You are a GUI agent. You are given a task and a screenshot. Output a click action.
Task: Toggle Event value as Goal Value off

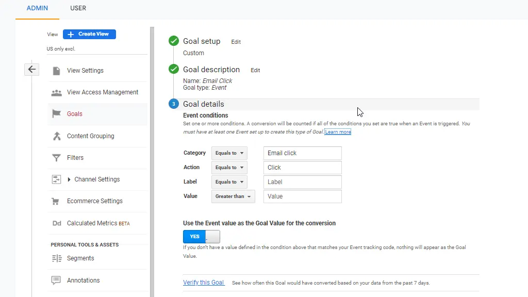click(201, 236)
